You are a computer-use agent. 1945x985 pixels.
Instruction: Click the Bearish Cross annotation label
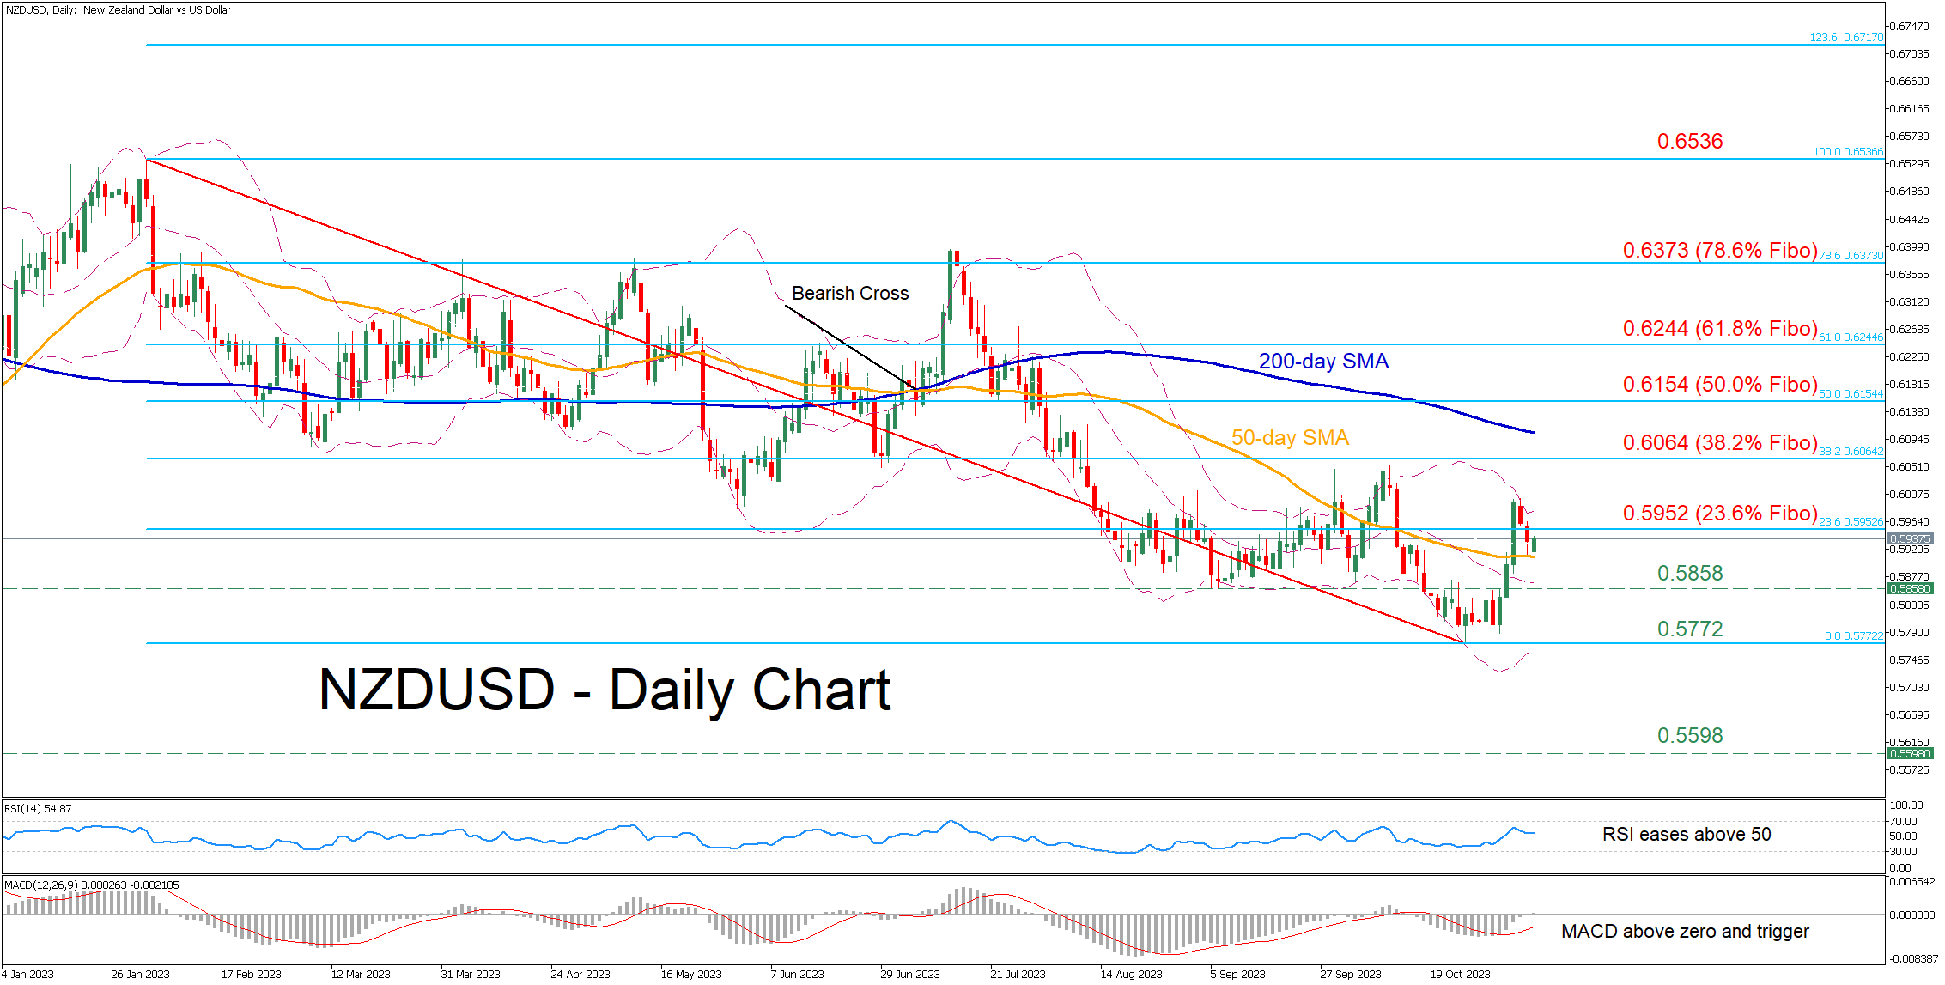pos(849,294)
